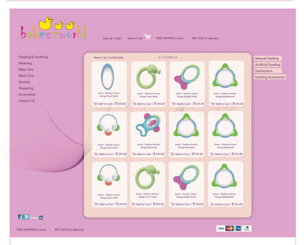Click the Items in cart link

[x=135, y=38]
